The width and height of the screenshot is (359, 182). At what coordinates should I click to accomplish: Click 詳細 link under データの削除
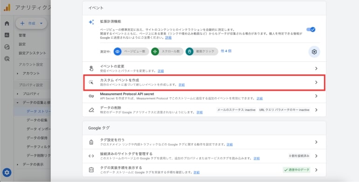(200, 112)
